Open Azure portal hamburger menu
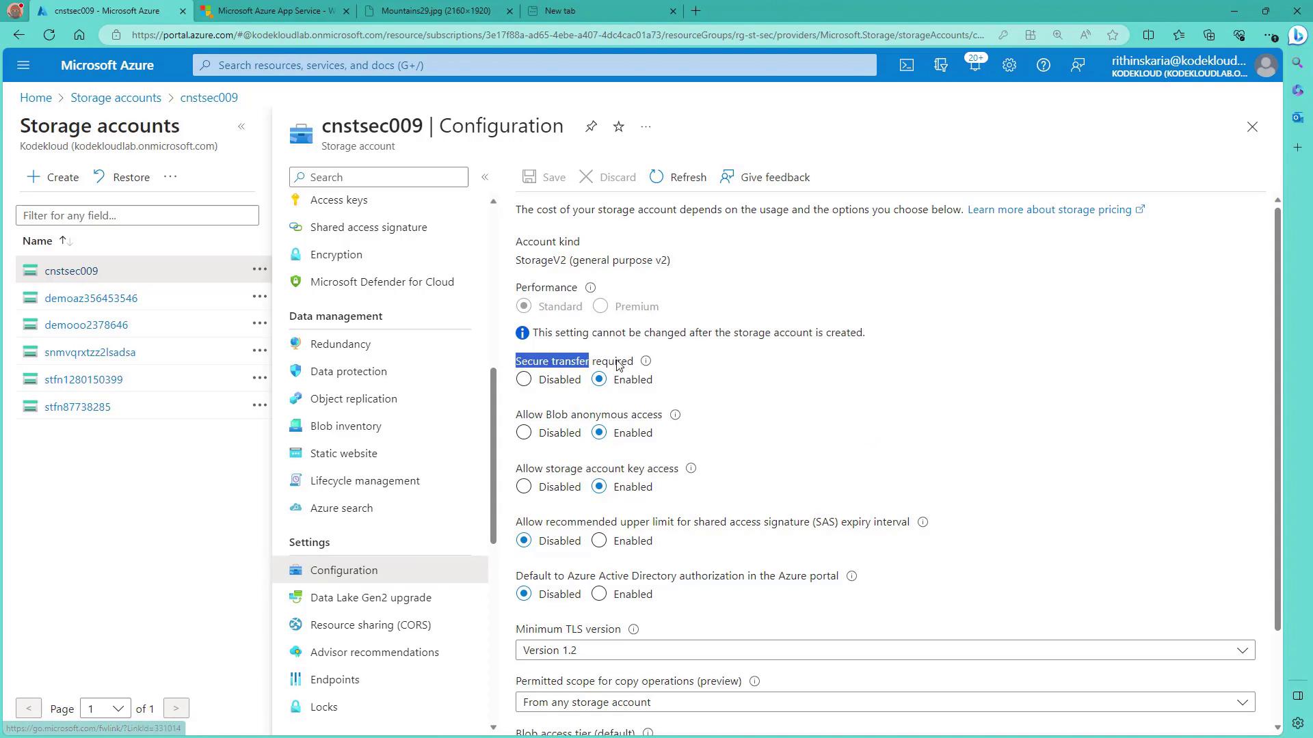The image size is (1313, 738). point(23,66)
